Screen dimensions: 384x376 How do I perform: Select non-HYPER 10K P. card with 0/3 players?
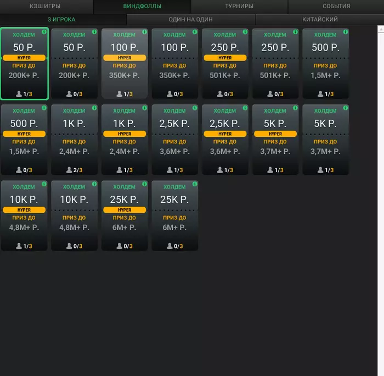click(x=75, y=216)
